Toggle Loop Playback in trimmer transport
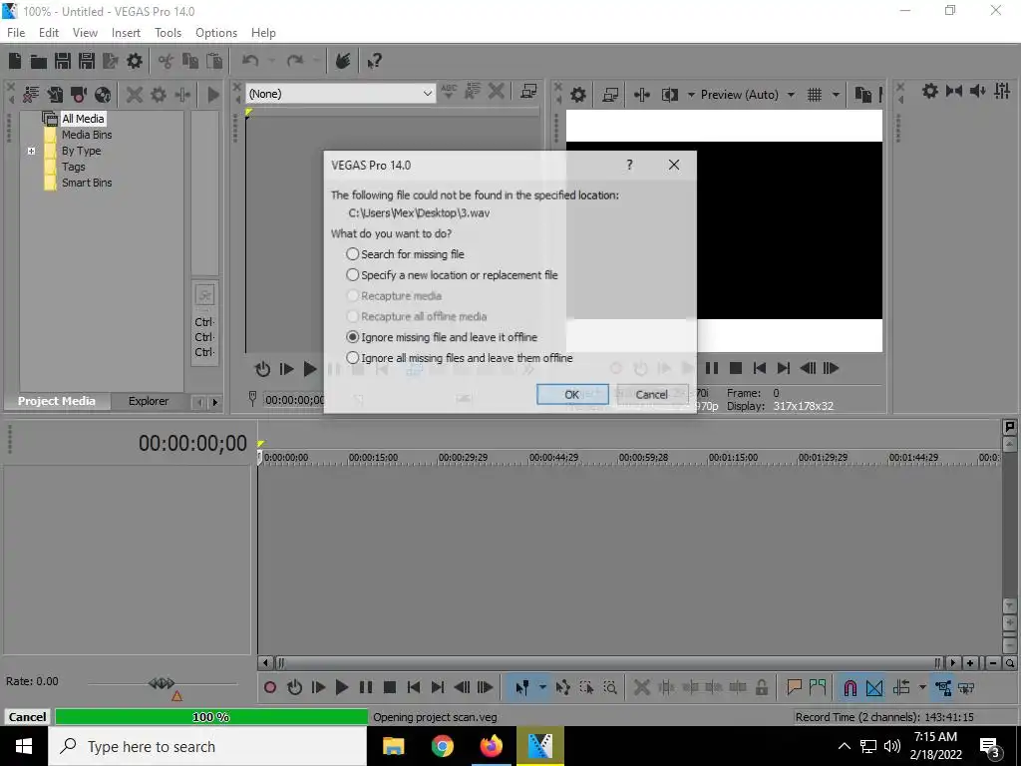 pos(262,369)
